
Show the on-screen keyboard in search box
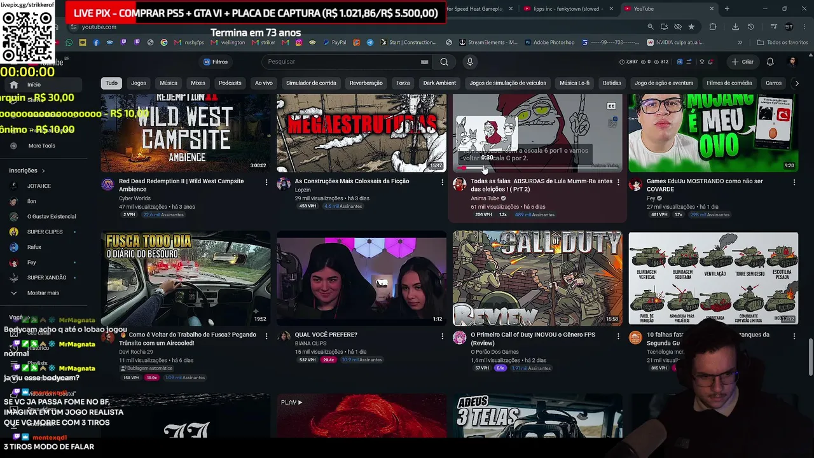[x=424, y=62]
